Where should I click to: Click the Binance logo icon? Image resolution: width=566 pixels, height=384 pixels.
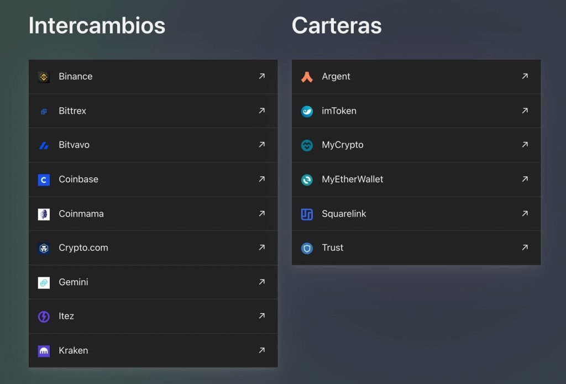point(44,77)
